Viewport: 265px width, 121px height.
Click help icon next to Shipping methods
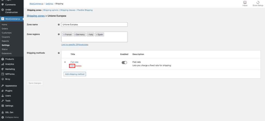pos(59,53)
